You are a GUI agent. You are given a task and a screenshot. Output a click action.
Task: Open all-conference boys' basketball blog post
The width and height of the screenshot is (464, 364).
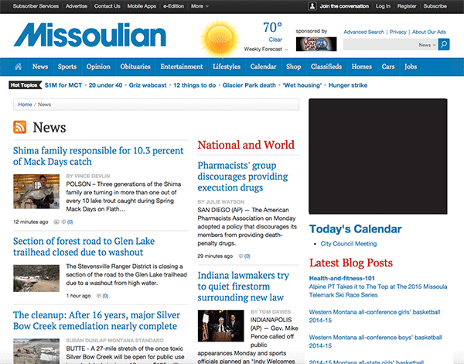(376, 342)
